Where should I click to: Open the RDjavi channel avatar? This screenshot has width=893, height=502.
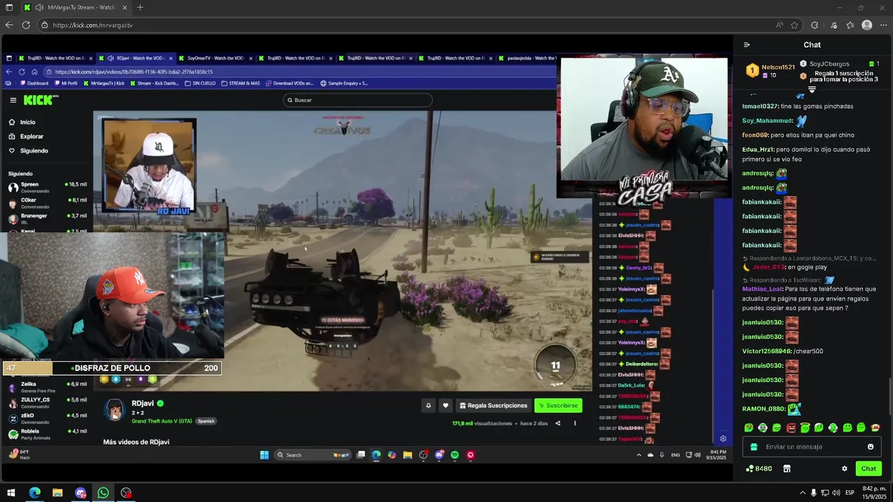pyautogui.click(x=114, y=409)
